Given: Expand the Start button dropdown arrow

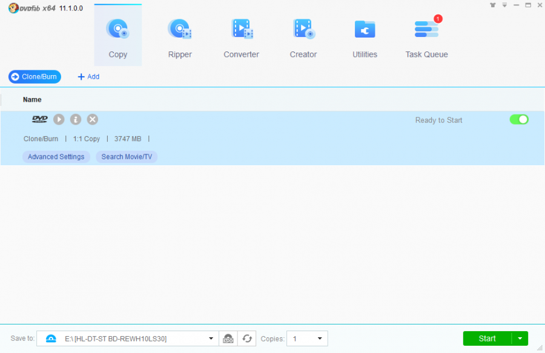Looking at the screenshot, I should point(520,338).
